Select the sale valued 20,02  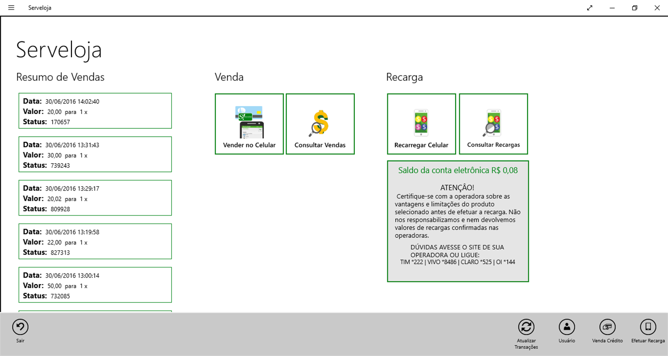[95, 198]
